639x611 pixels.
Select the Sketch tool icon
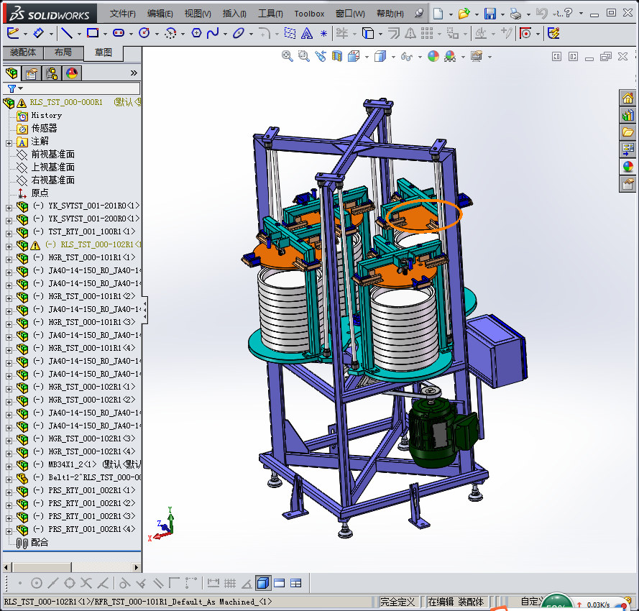pyautogui.click(x=13, y=33)
